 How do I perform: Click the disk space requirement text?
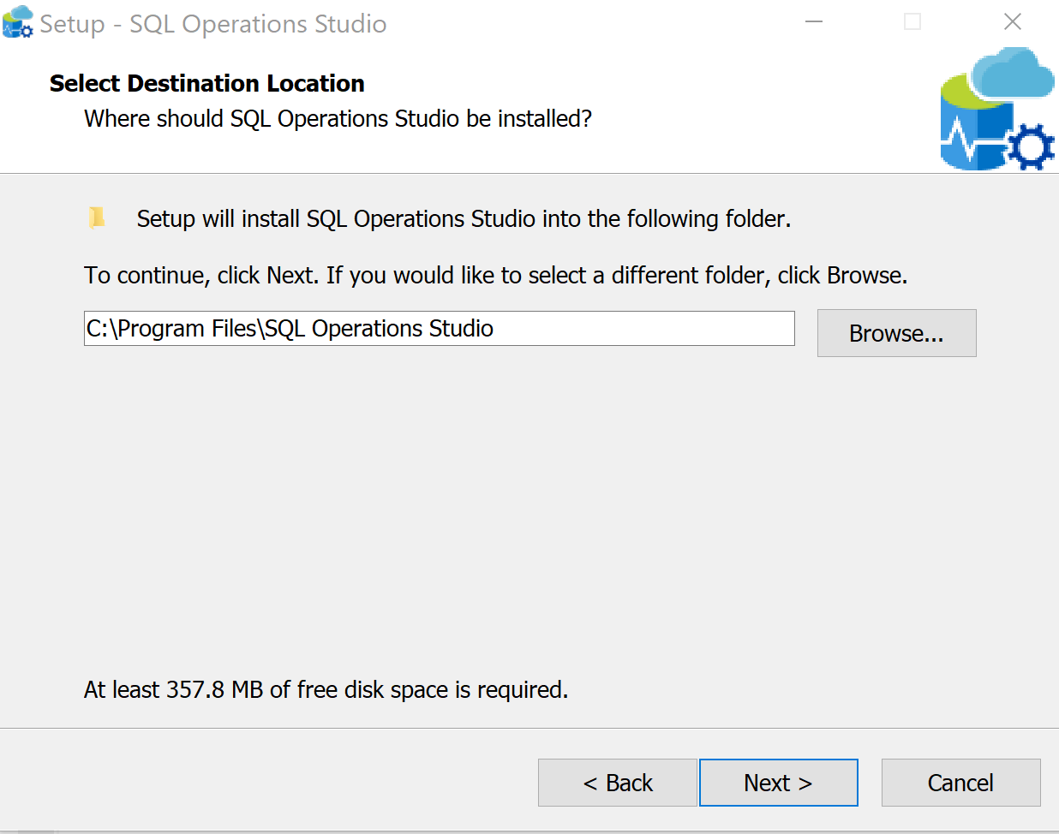[328, 689]
